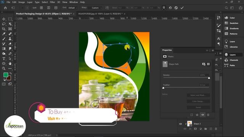Image resolution: width=244 pixels, height=137 pixels.
Task: Click the Home icon in options bar
Action: click(x=5, y=8)
